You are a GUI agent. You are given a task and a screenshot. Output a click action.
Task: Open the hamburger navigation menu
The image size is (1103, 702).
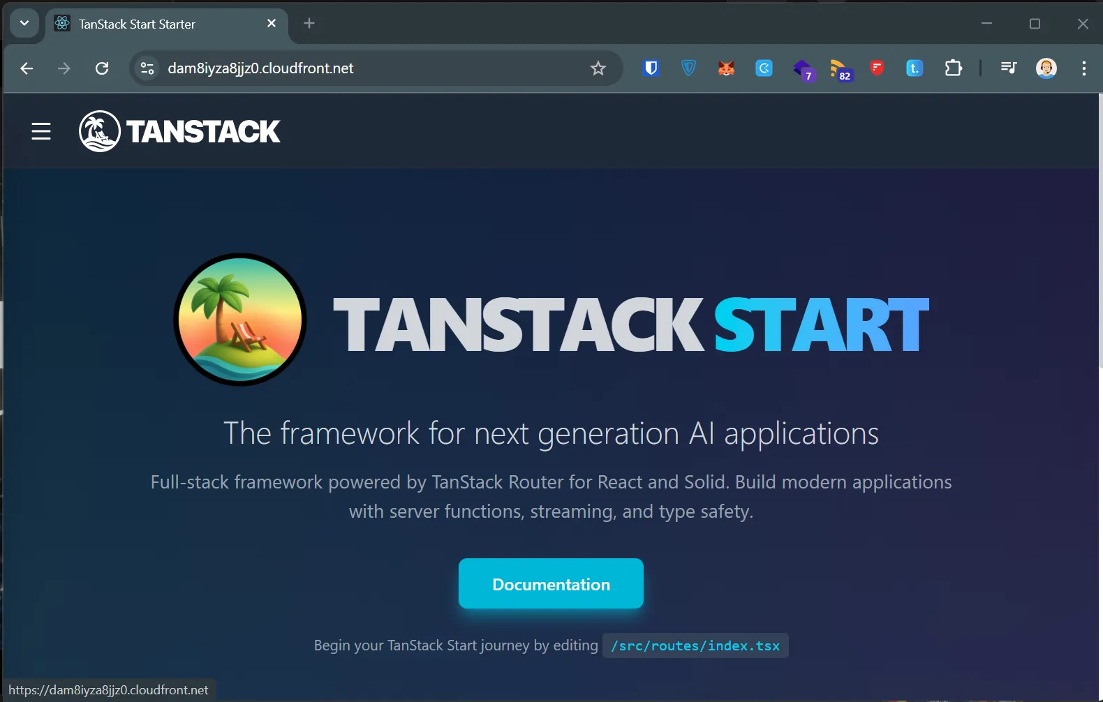(x=41, y=131)
